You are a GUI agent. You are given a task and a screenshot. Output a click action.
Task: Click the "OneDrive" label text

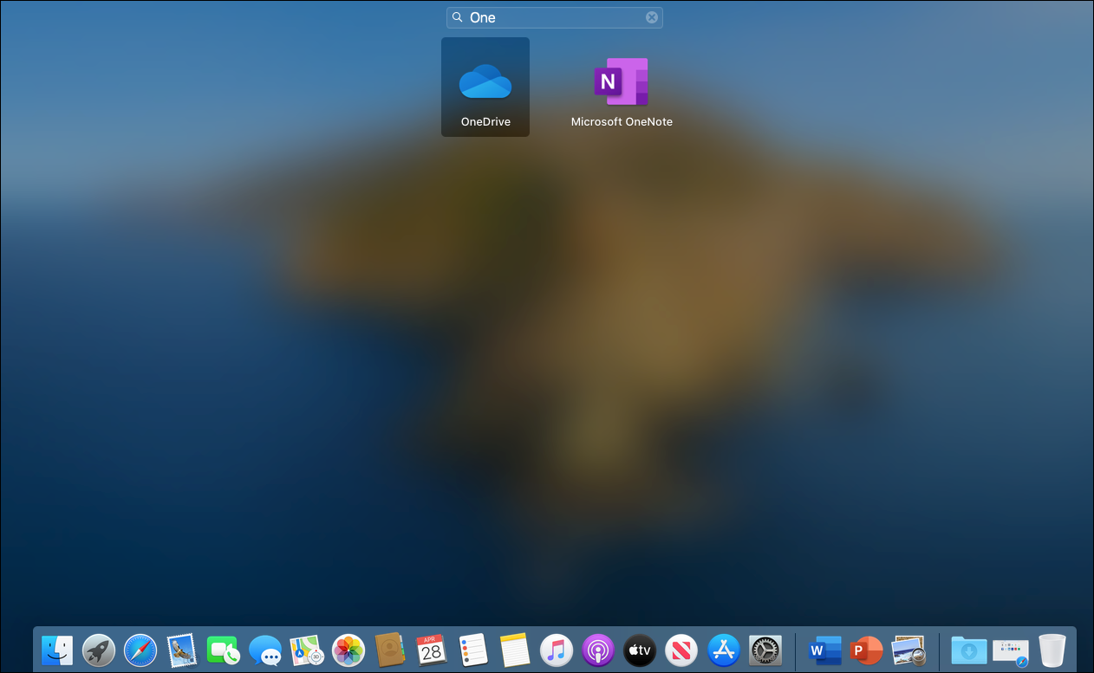tap(485, 122)
